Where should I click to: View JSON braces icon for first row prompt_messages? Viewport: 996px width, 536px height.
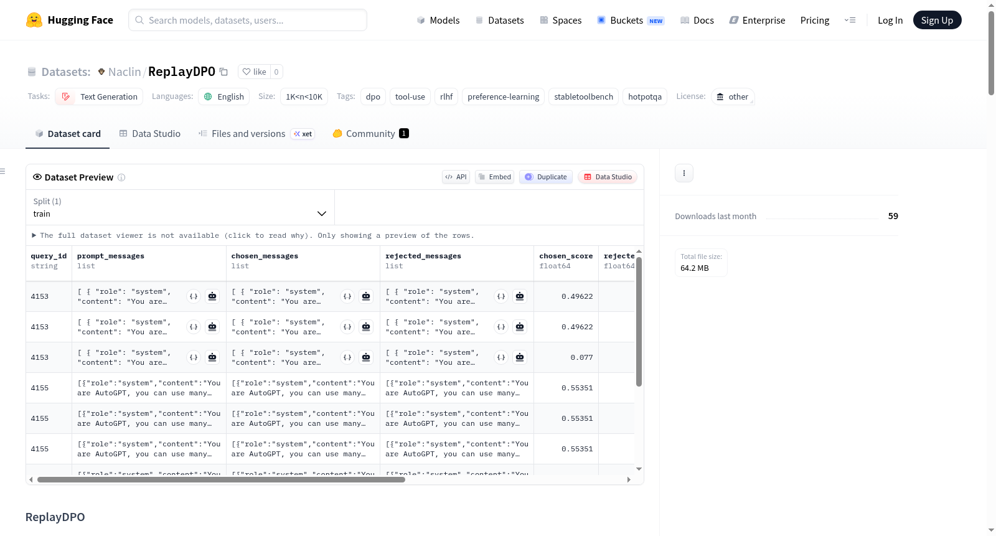coord(194,296)
